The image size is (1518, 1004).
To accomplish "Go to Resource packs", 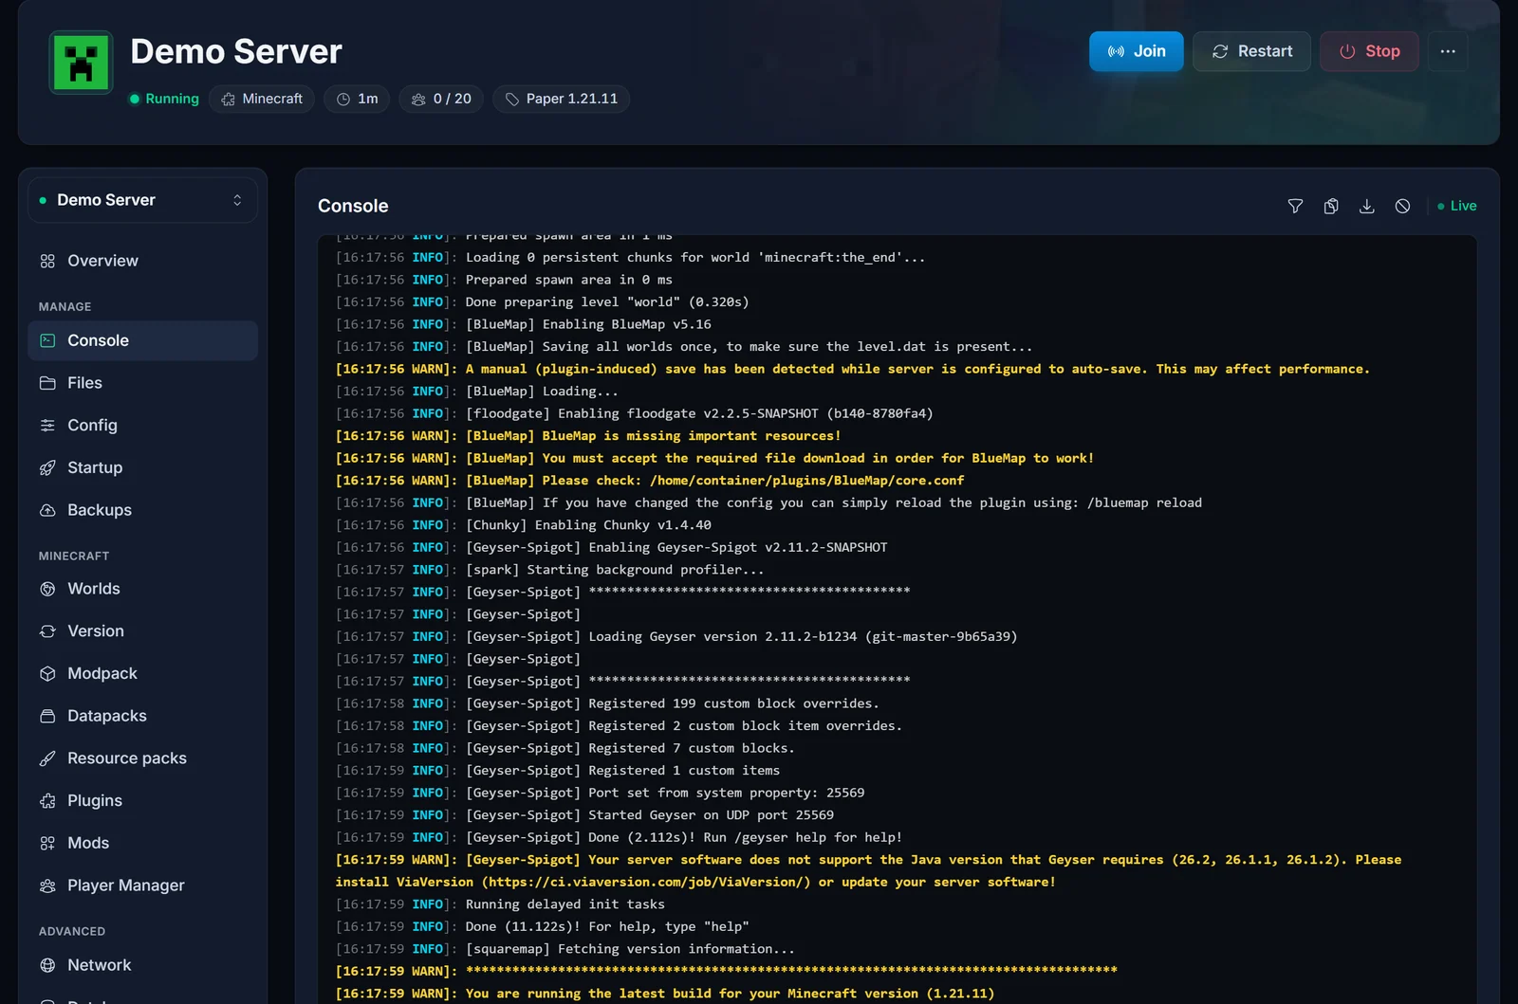I will point(142,758).
